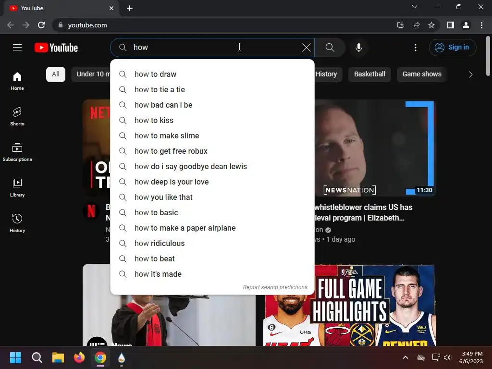
Task: Open Windows taskbar search
Action: click(x=37, y=357)
